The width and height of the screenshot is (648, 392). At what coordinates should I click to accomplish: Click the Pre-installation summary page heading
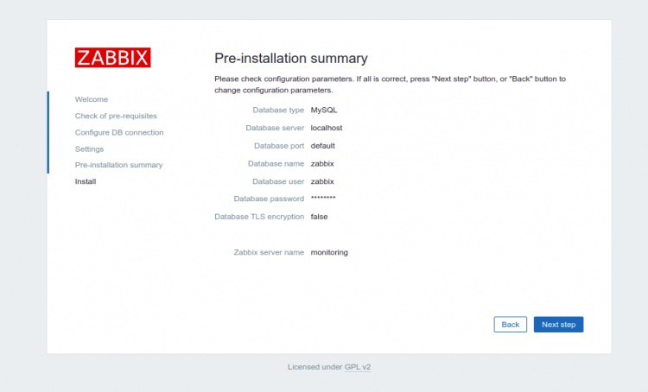tap(291, 59)
